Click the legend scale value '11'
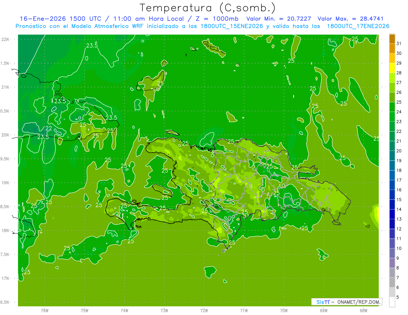The height and width of the screenshot is (315, 408). tap(399, 239)
